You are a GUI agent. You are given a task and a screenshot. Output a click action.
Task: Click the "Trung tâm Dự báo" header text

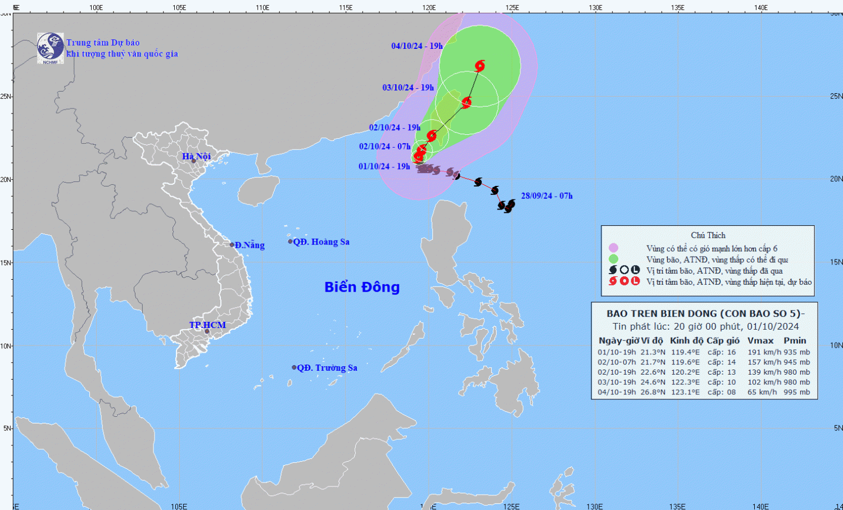[x=103, y=43]
